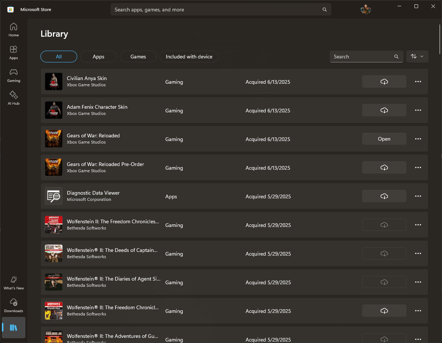The height and width of the screenshot is (343, 442).
Task: Filter library by Games
Action: pos(138,57)
